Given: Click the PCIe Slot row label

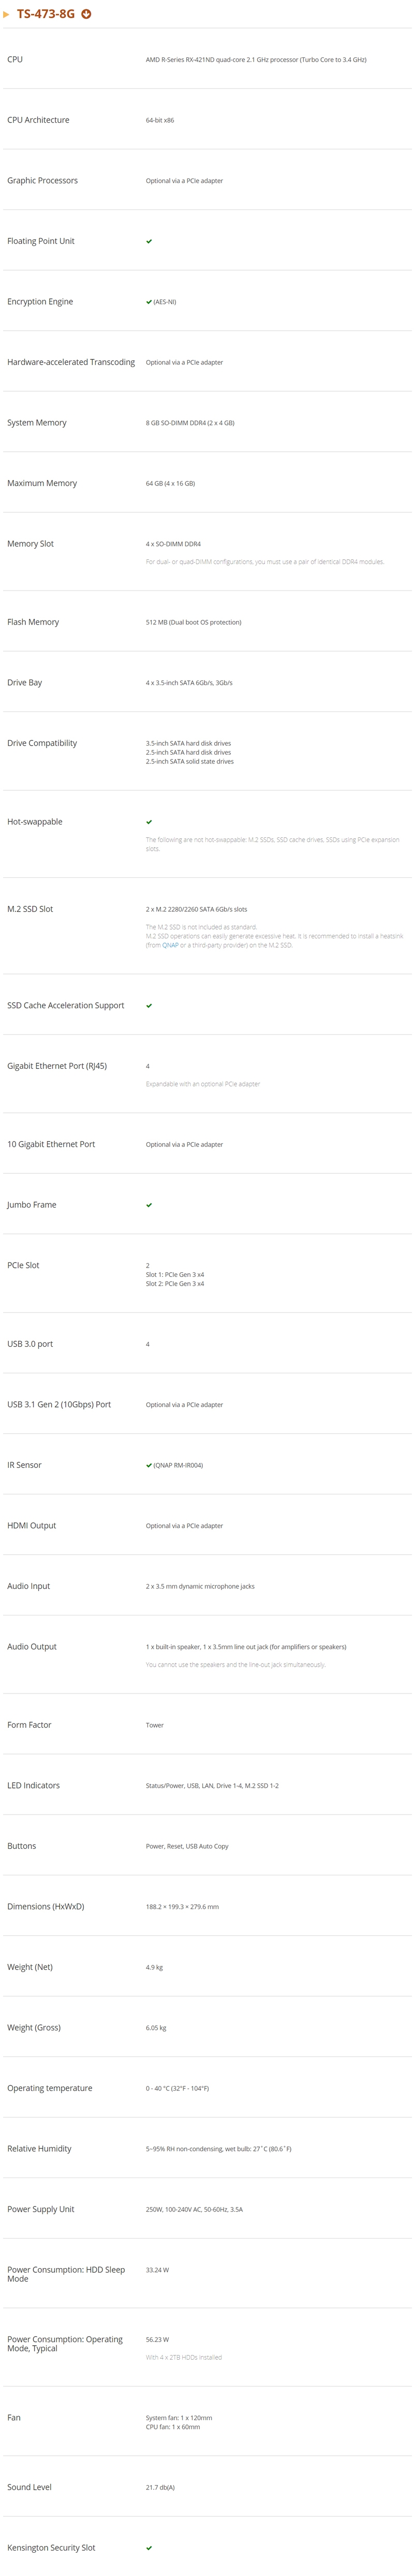Looking at the screenshot, I should coord(23,1265).
